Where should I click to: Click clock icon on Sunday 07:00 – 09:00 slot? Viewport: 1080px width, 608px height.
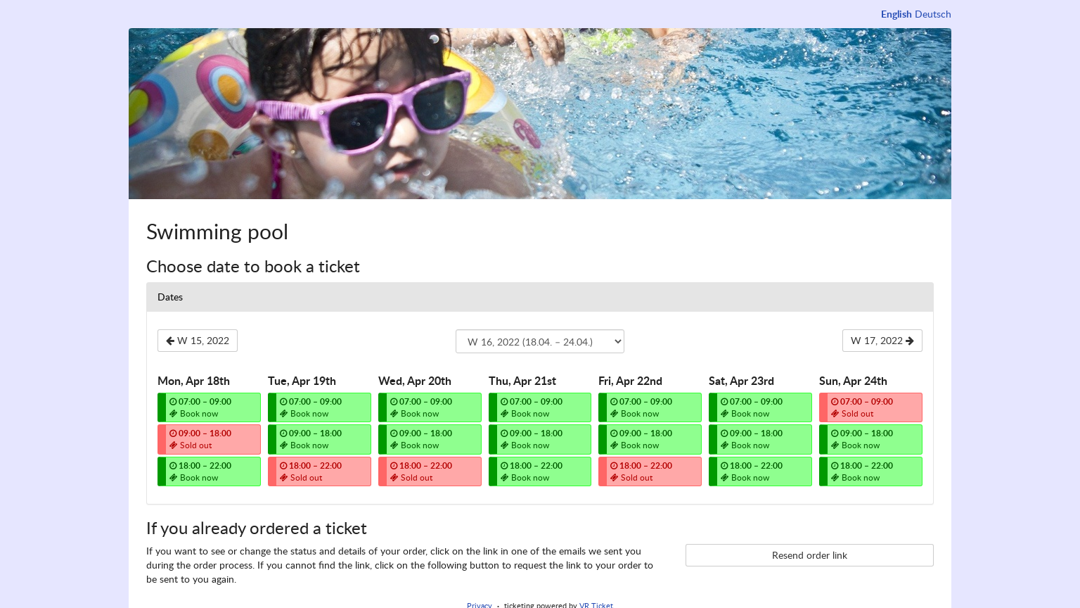click(835, 403)
